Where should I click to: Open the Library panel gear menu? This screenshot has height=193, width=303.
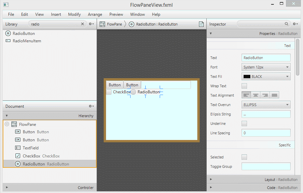point(91,24)
